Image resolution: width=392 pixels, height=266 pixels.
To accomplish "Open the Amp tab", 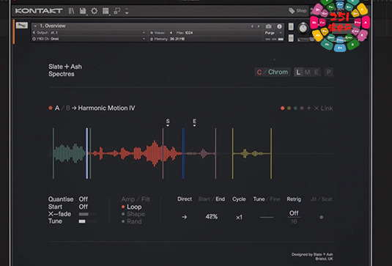I will coord(128,199).
